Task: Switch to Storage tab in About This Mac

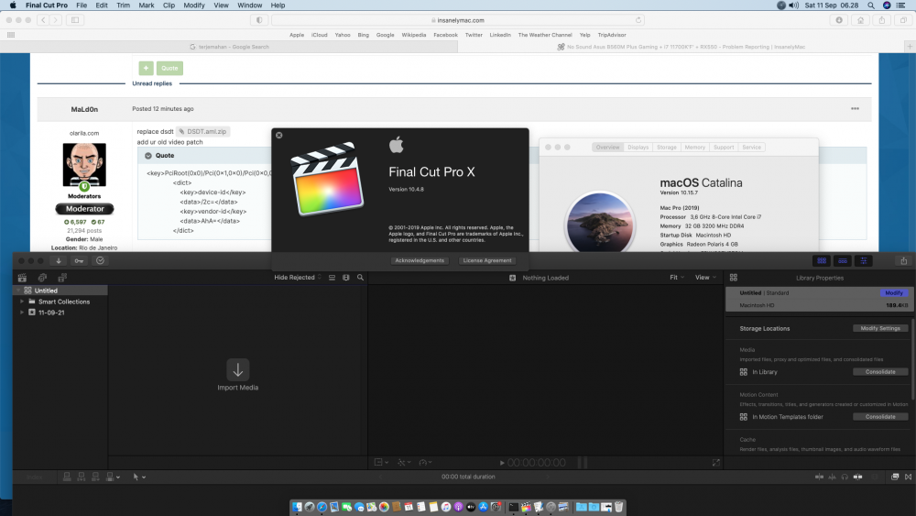Action: (x=667, y=148)
